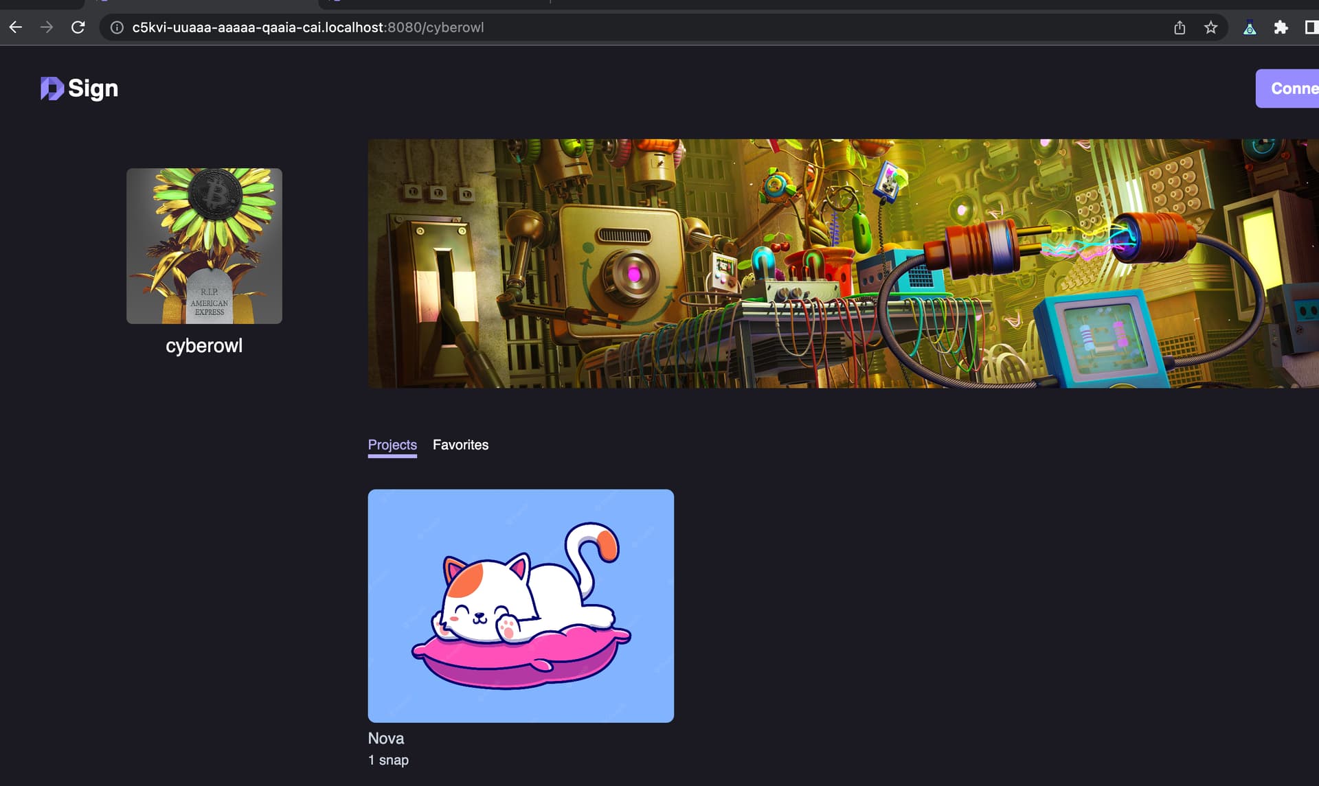Click the cyberowl username text
Image resolution: width=1319 pixels, height=786 pixels.
tap(204, 346)
